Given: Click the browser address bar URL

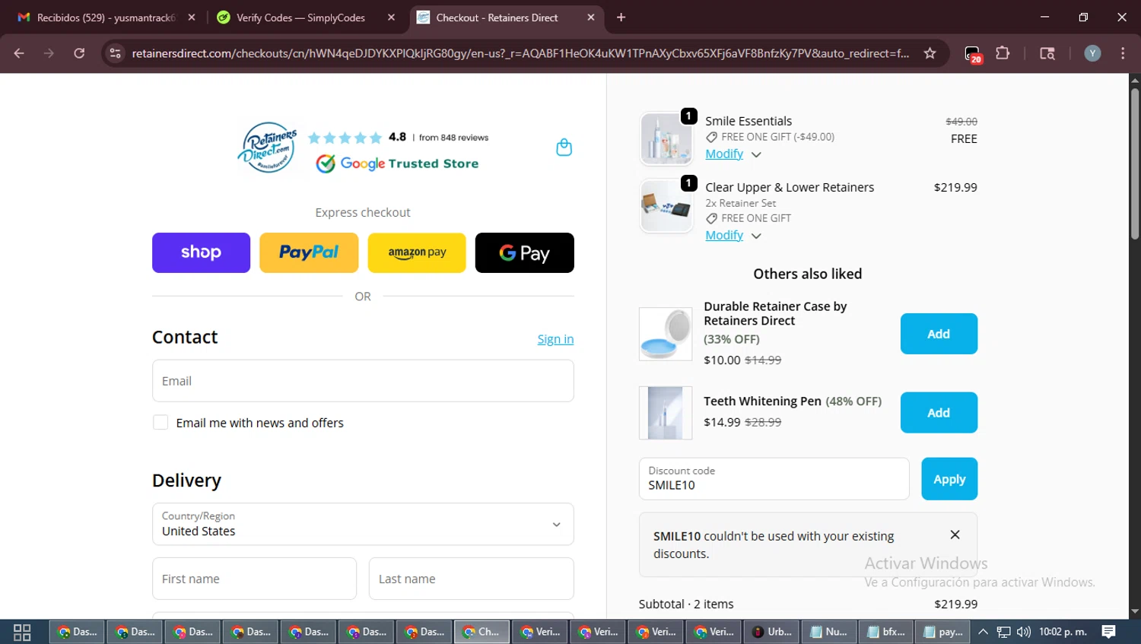Looking at the screenshot, I should point(520,53).
